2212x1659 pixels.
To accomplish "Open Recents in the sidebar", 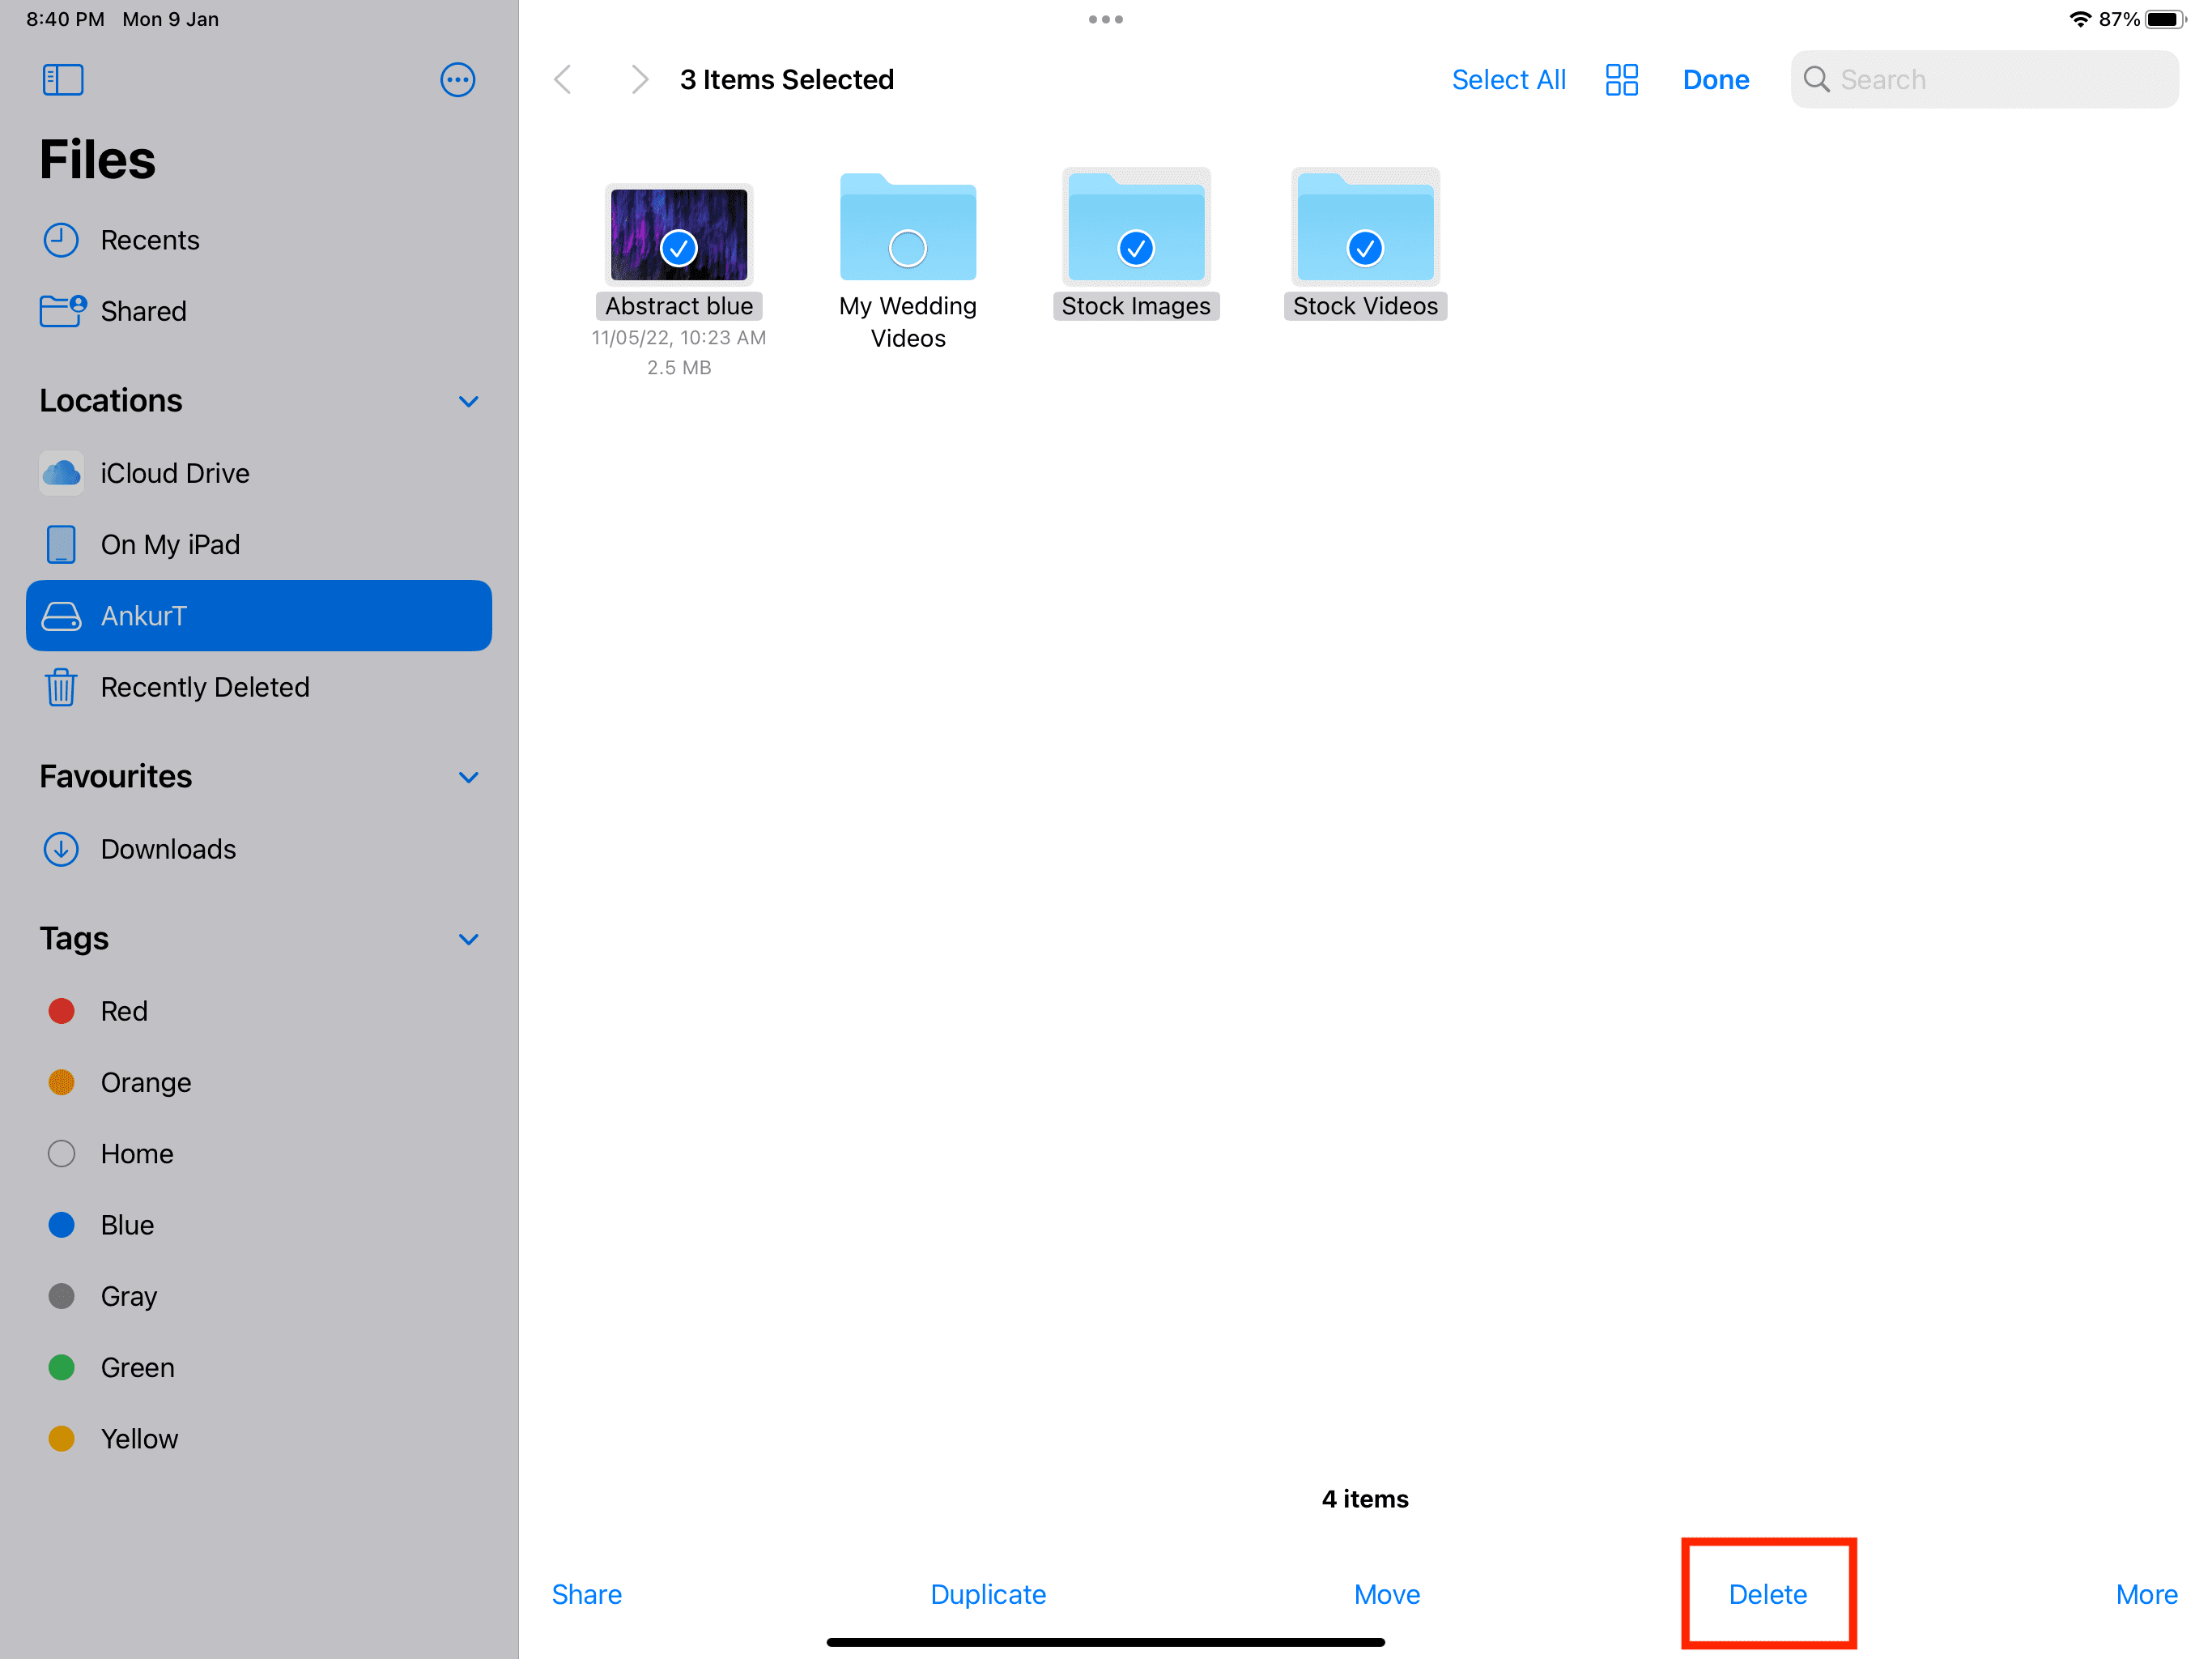I will coord(259,240).
